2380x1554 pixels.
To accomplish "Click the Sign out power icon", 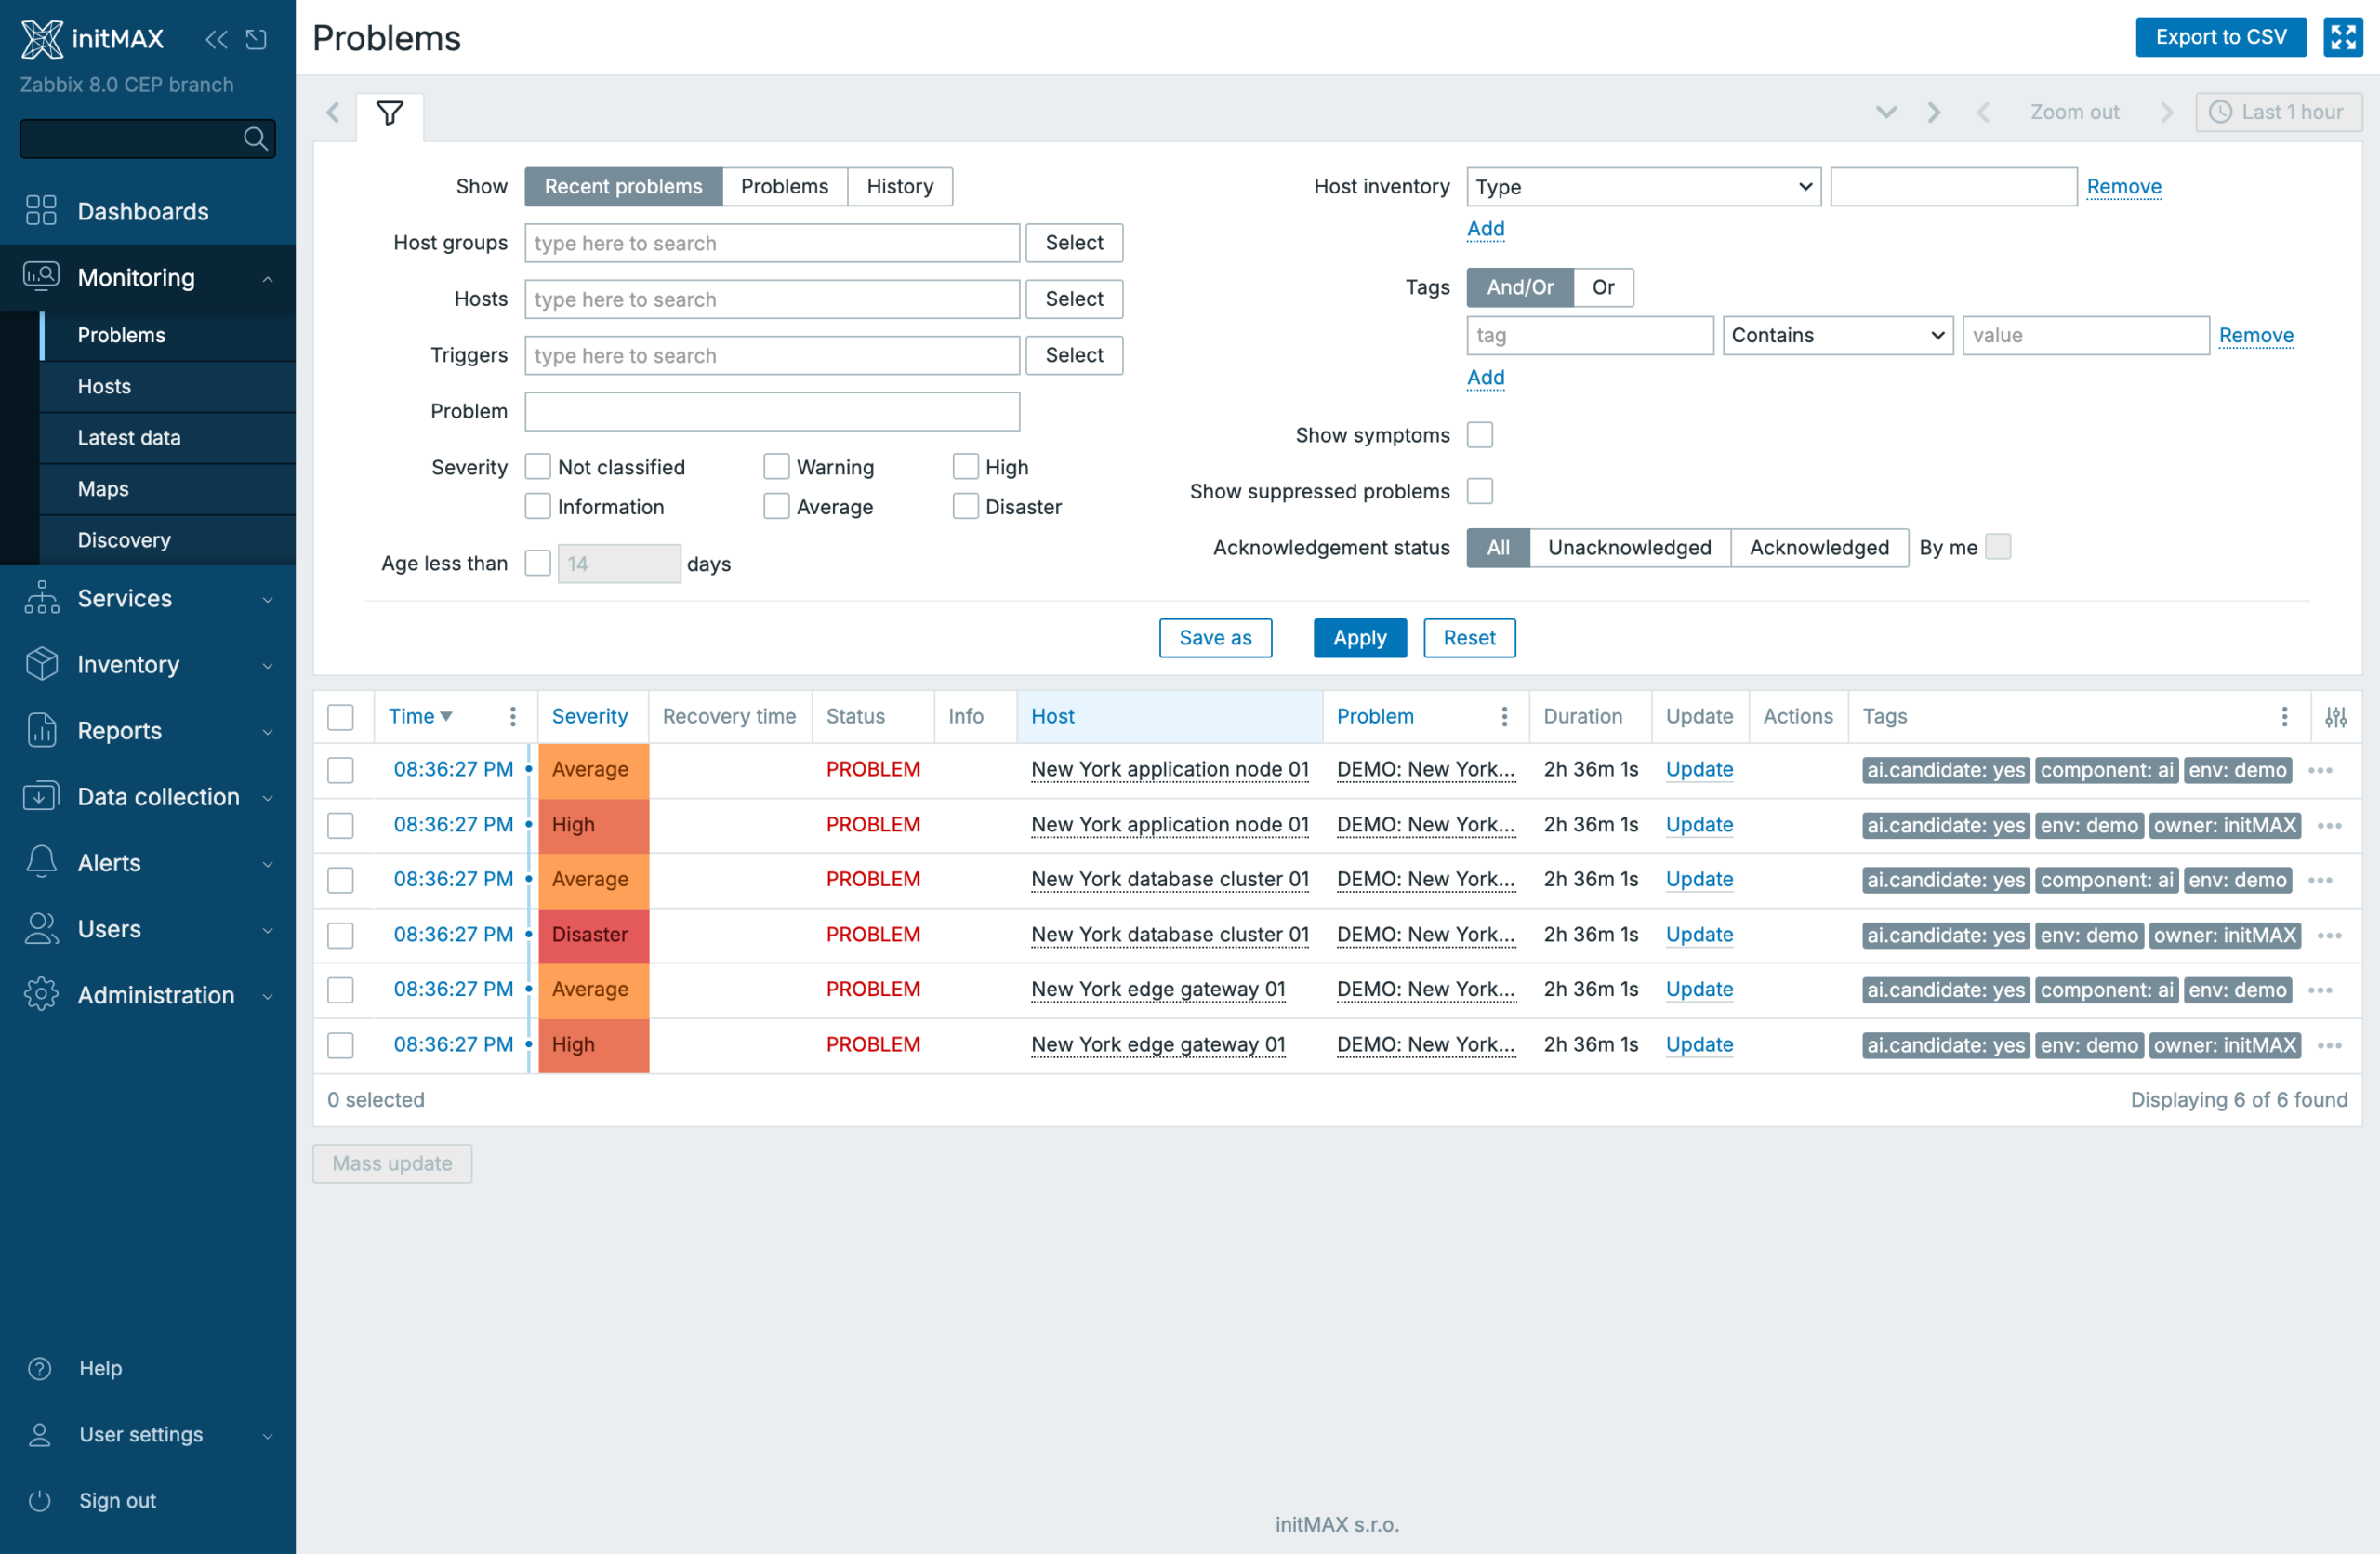I will tap(40, 1500).
